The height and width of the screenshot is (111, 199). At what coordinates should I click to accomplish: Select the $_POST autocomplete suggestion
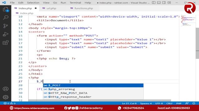(93, 85)
